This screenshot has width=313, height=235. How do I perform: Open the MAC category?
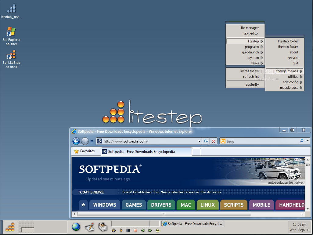(x=186, y=205)
